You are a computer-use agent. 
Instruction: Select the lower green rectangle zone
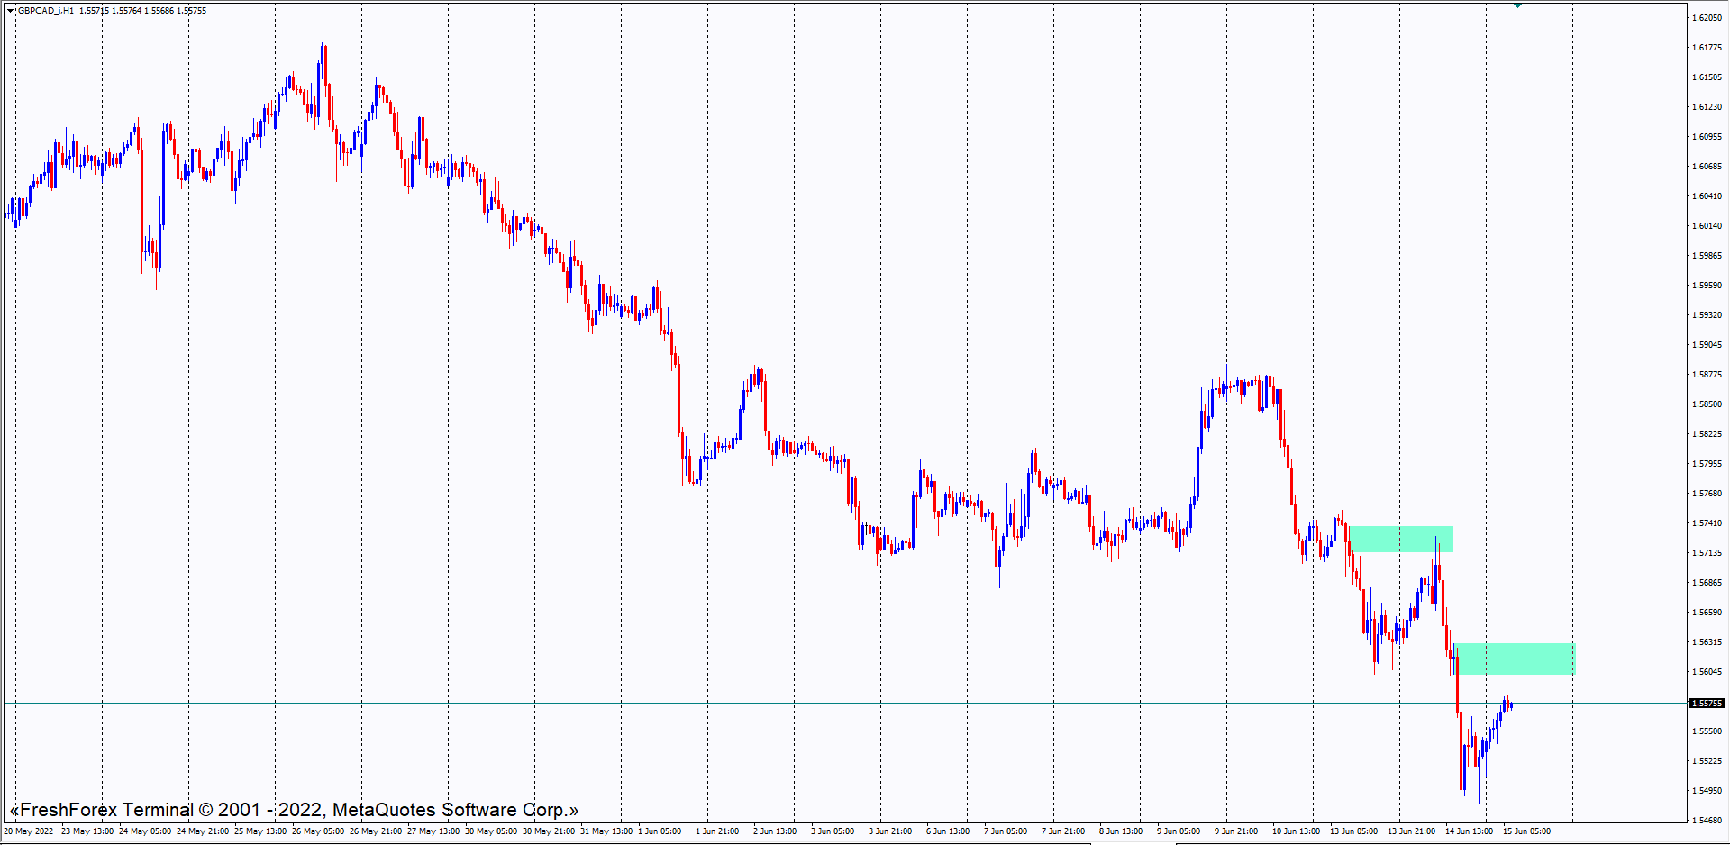click(1516, 659)
